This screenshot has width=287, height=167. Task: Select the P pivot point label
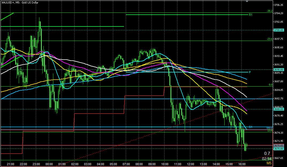pos(250,72)
